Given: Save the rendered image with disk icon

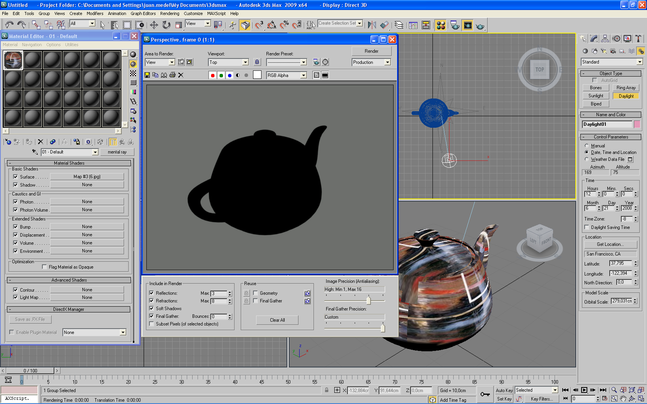Looking at the screenshot, I should [147, 75].
